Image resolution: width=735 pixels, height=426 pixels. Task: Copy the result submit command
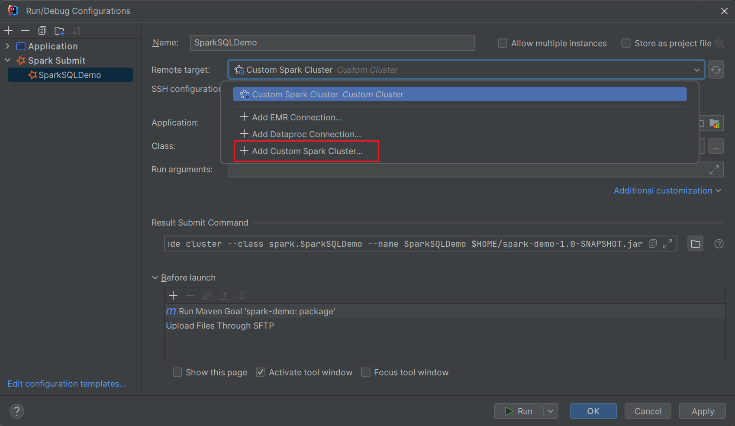(653, 244)
